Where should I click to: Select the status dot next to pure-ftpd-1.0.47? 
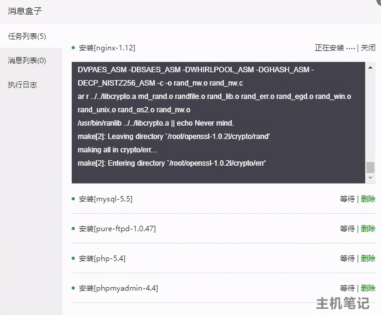pos(73,229)
